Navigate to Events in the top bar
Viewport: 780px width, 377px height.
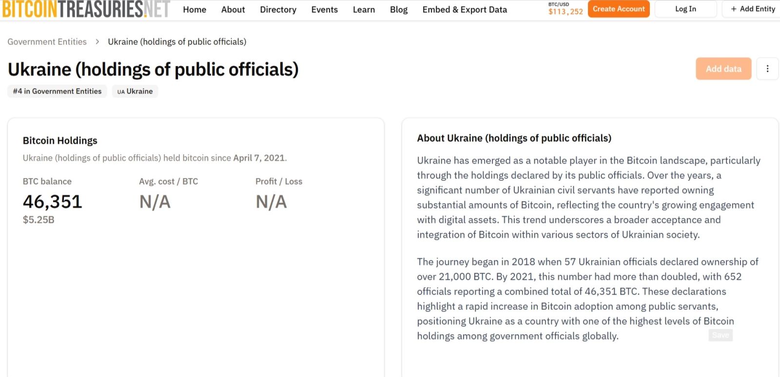[324, 10]
